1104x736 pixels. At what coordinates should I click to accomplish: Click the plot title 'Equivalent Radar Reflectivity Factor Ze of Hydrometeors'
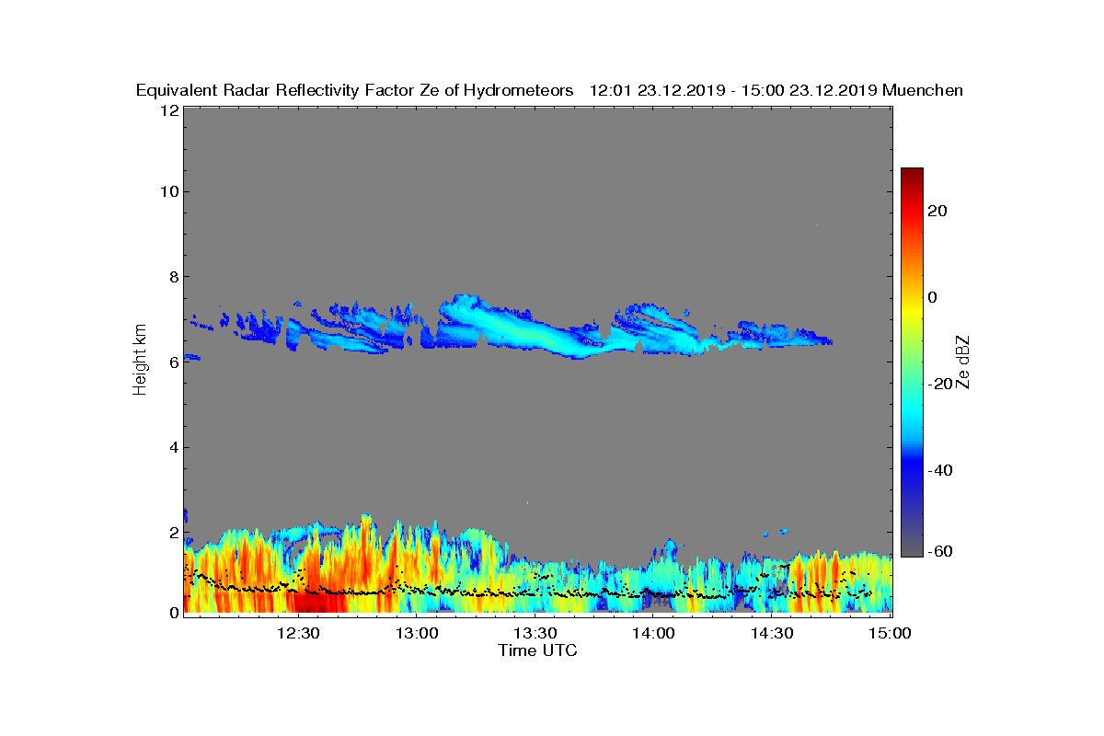click(x=355, y=90)
